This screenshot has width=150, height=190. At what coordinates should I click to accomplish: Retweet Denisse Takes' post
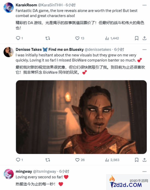48,160
